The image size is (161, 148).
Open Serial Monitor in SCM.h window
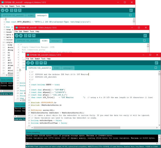coord(145,36)
